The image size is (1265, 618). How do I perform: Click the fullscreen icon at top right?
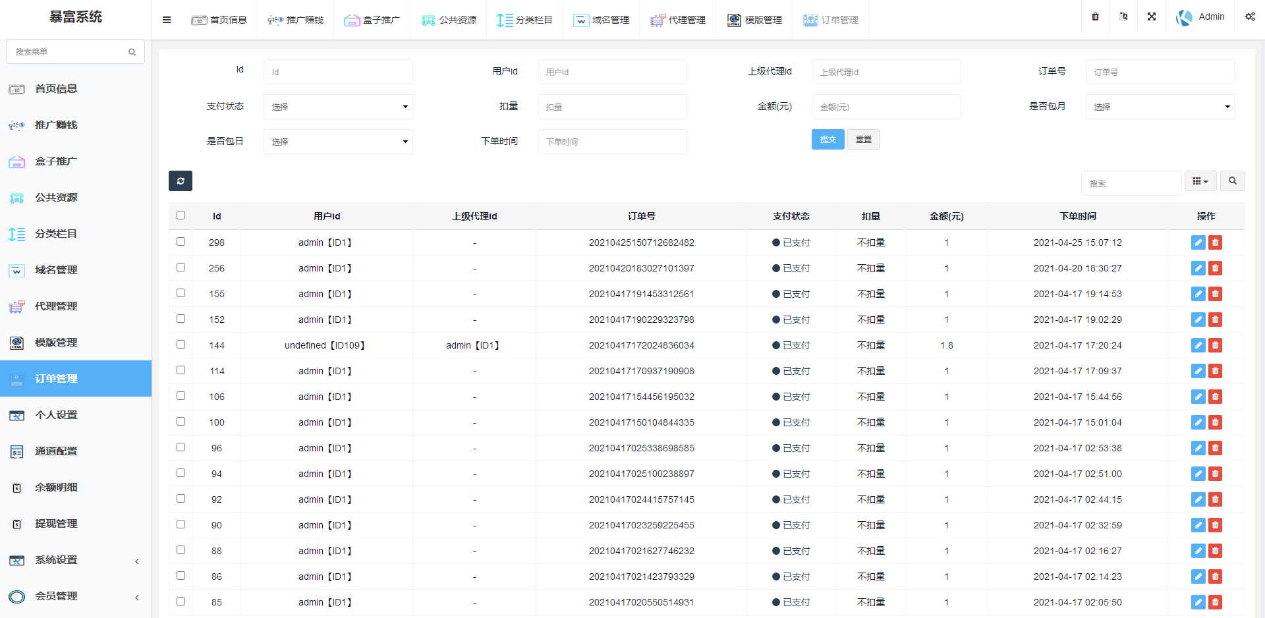click(1151, 16)
